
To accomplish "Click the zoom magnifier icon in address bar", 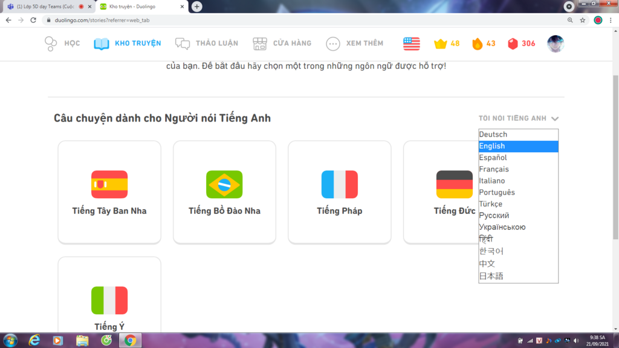I will click(x=570, y=20).
